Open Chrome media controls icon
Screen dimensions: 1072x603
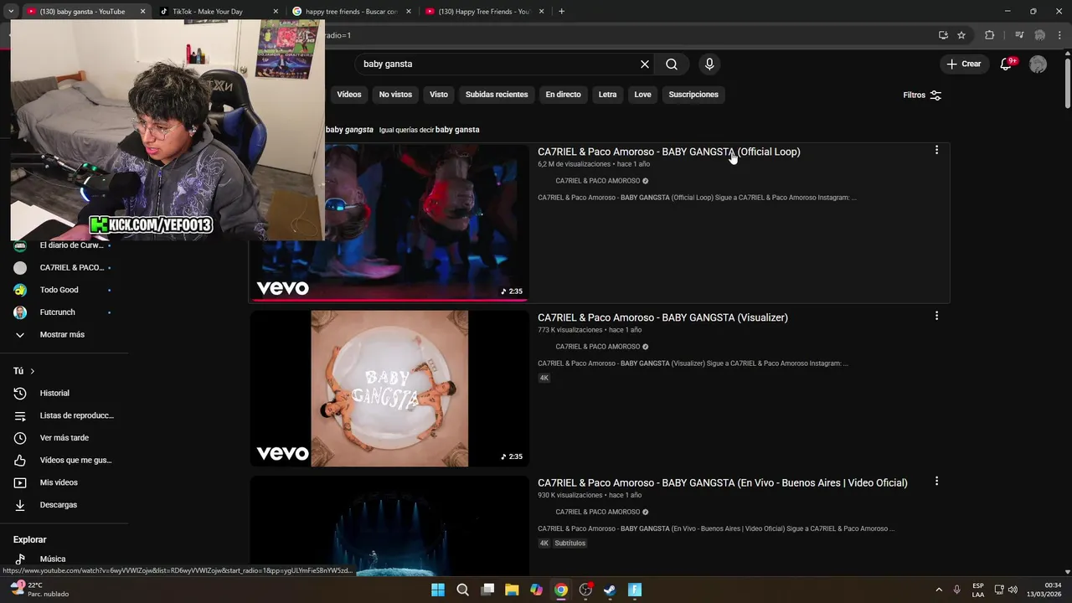click(1019, 35)
